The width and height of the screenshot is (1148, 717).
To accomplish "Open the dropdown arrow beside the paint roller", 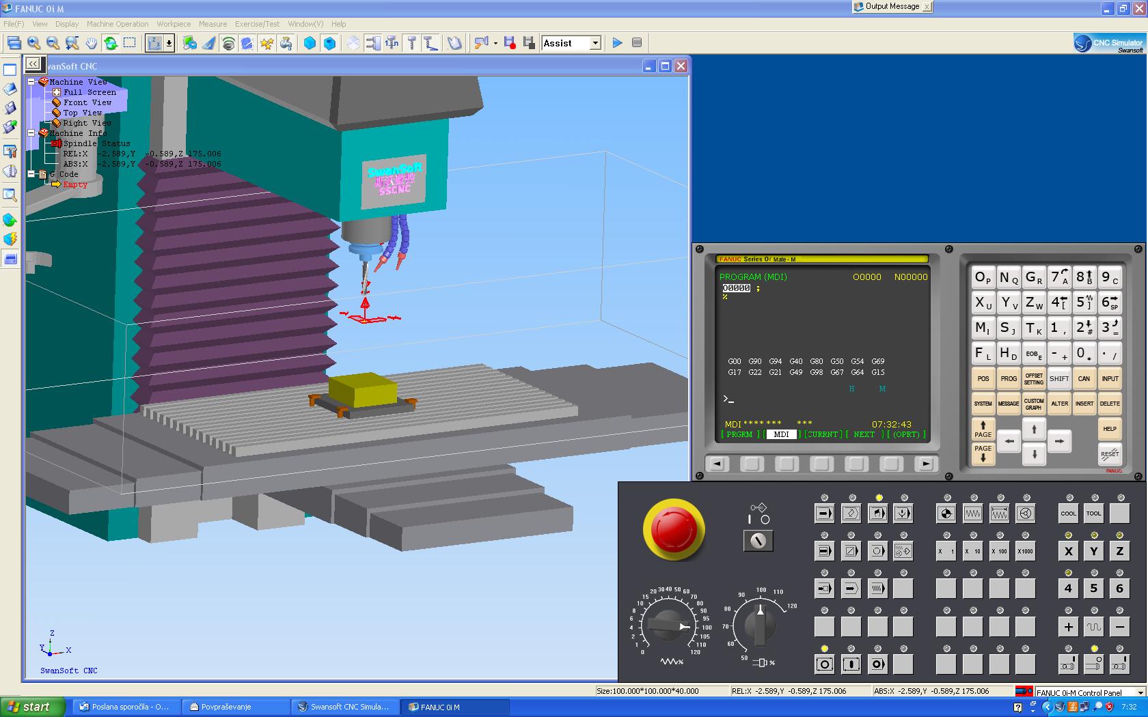I will coord(495,43).
